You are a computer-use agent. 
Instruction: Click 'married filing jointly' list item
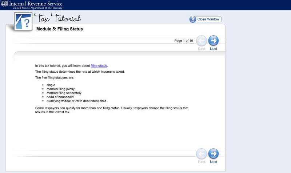pos(60,89)
